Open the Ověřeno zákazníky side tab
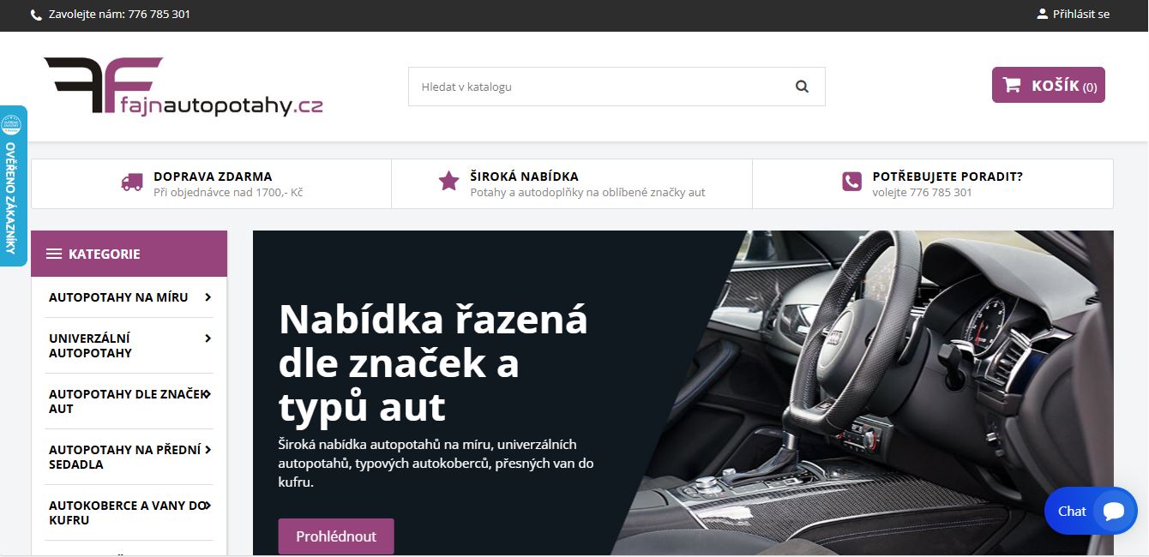Image resolution: width=1149 pixels, height=557 pixels. click(x=12, y=186)
